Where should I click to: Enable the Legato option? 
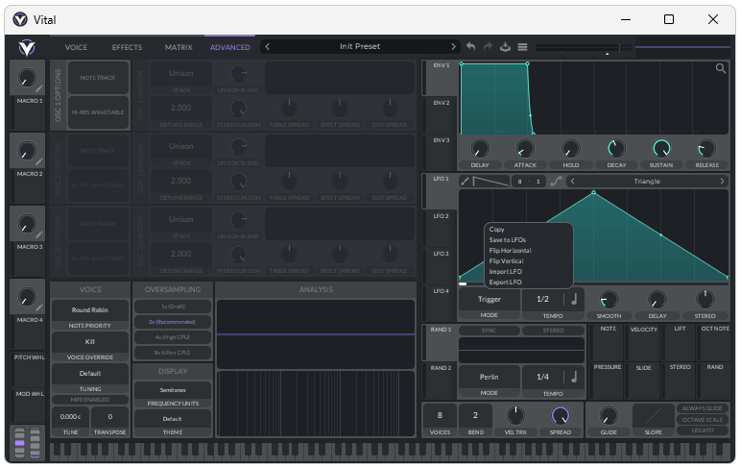703,430
